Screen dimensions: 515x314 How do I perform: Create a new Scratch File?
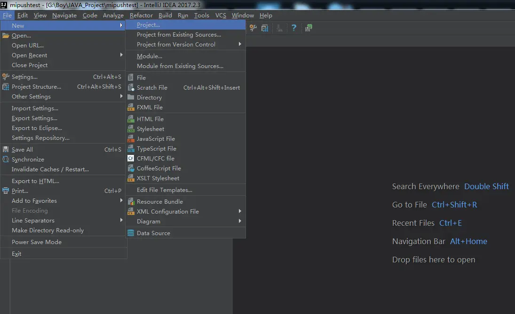[186, 87]
